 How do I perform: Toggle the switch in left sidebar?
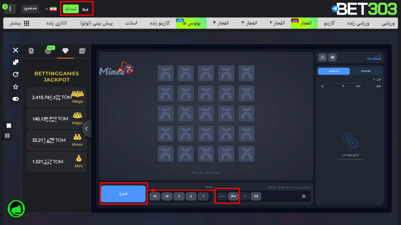[16, 99]
